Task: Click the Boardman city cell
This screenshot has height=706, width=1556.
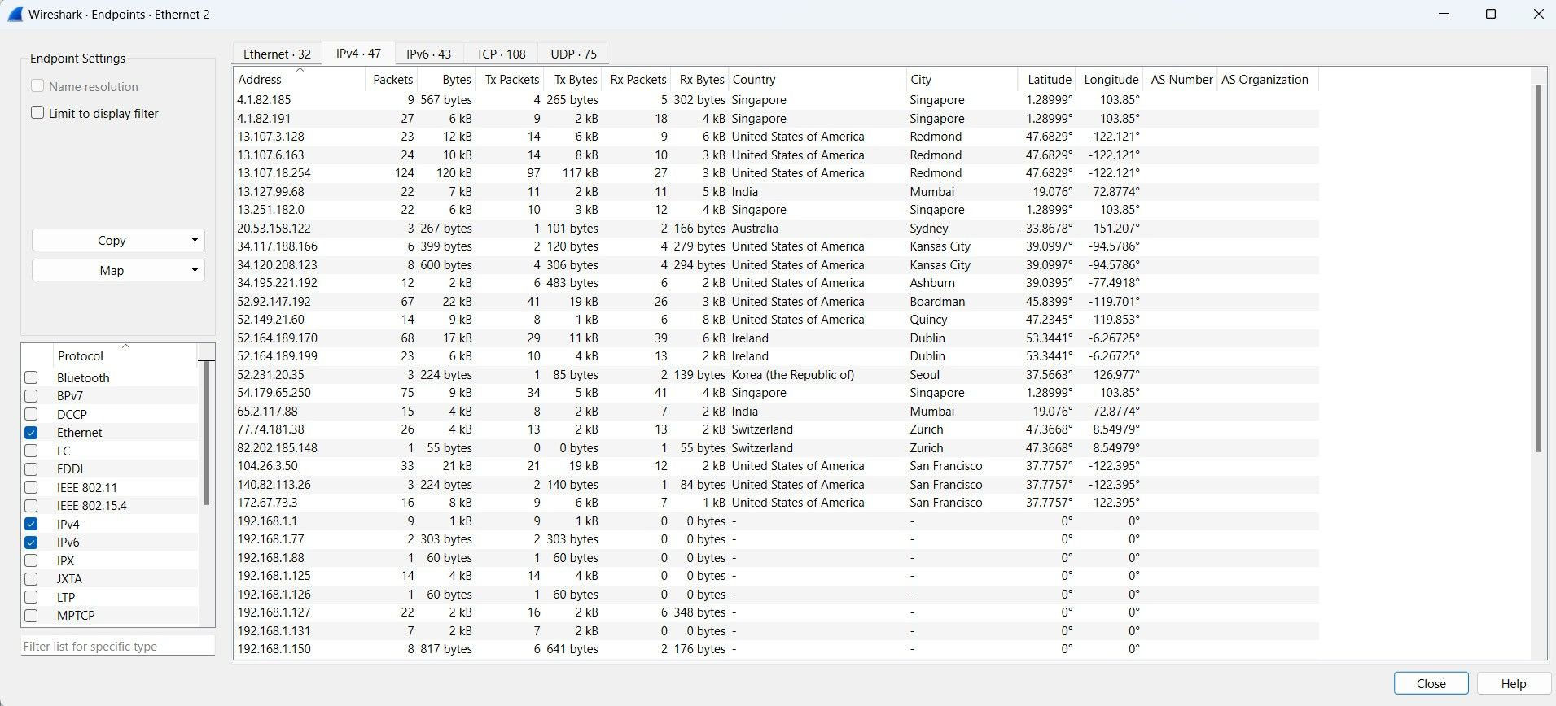Action: [x=937, y=302]
